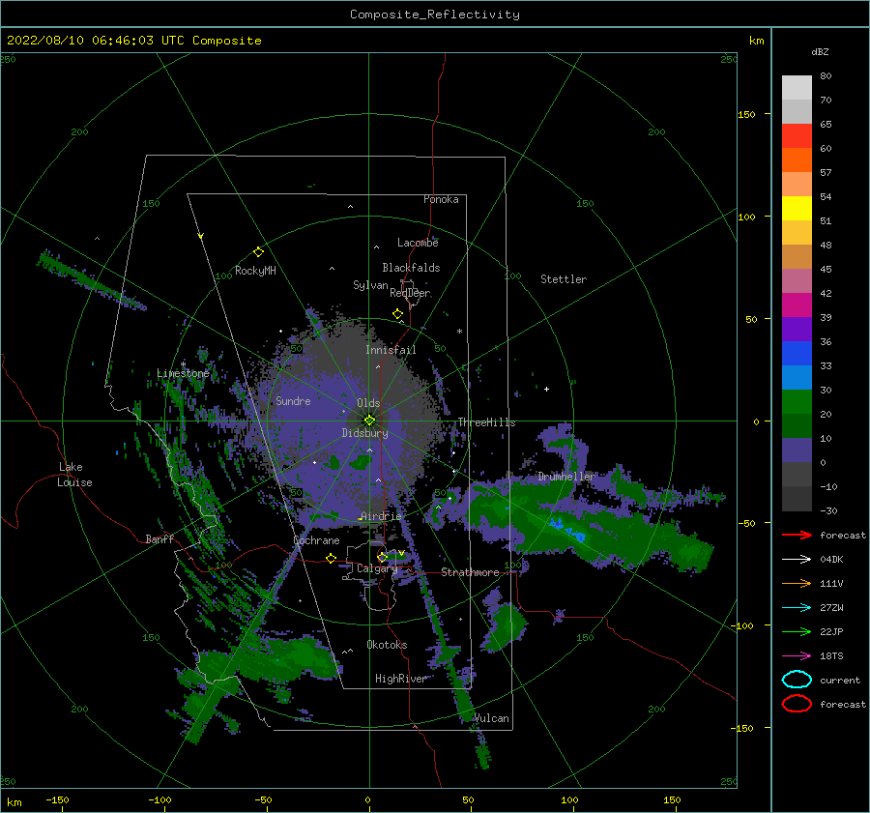Screen dimensions: 870x813
Task: Click the Vulcan town label
Action: [491, 718]
